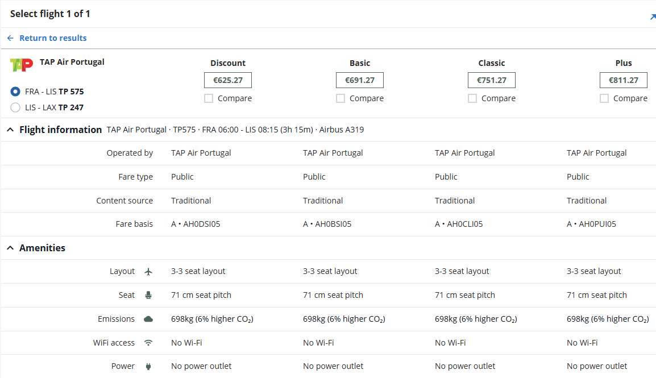Click 698kg emissions value in Classic column
The image size is (656, 378).
(476, 319)
